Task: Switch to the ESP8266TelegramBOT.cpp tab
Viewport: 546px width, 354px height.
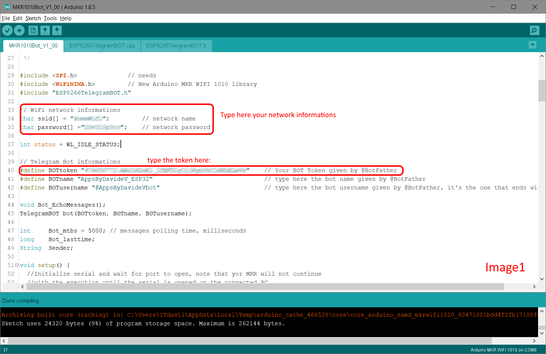Action: 102,46
